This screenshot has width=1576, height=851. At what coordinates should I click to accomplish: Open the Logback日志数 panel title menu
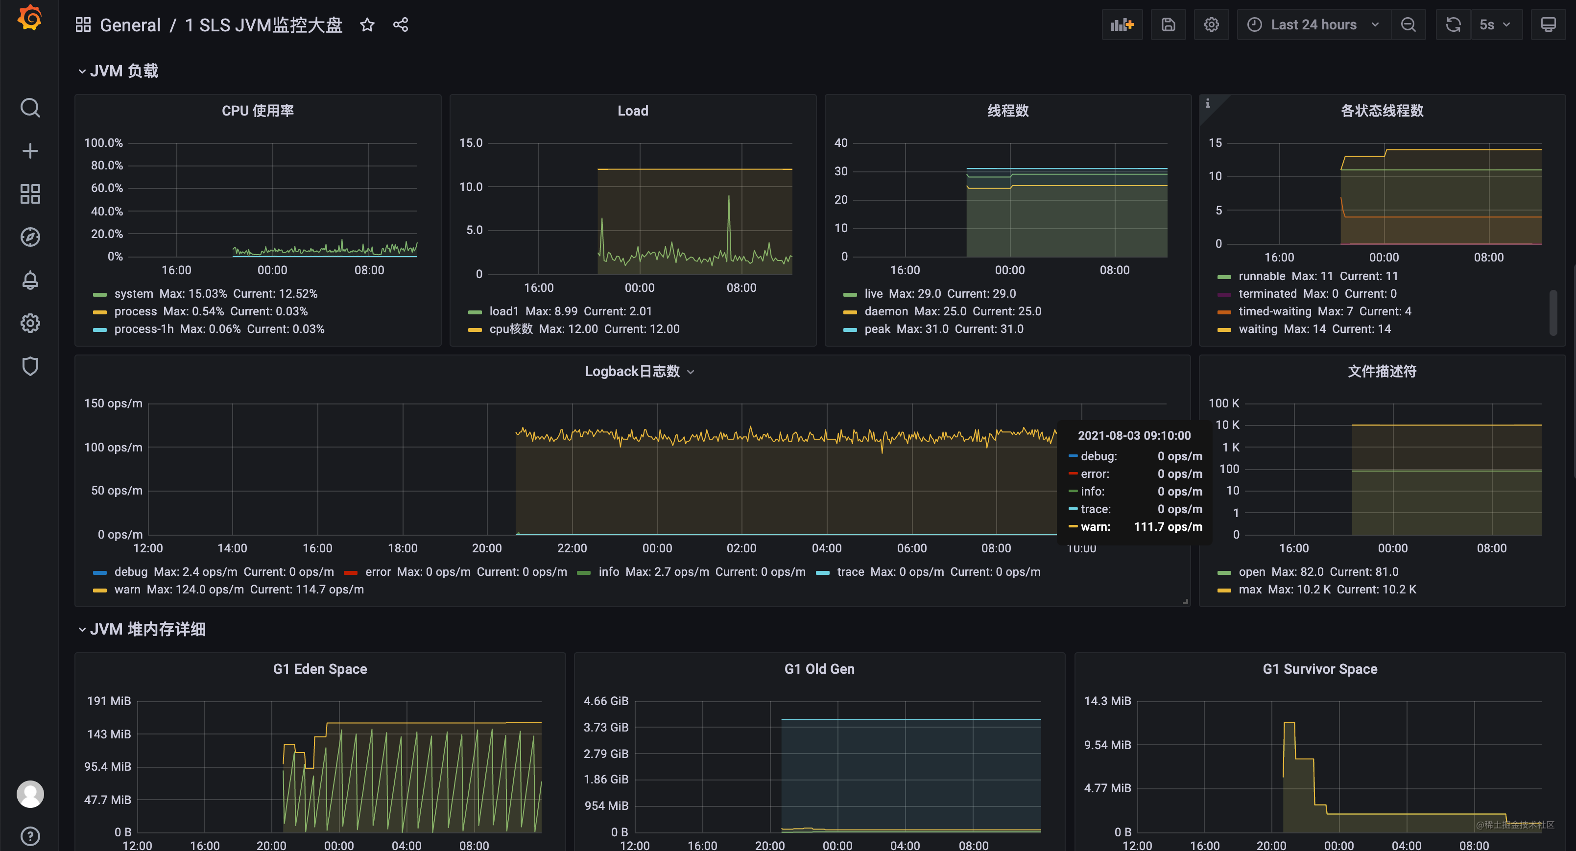[x=632, y=371]
